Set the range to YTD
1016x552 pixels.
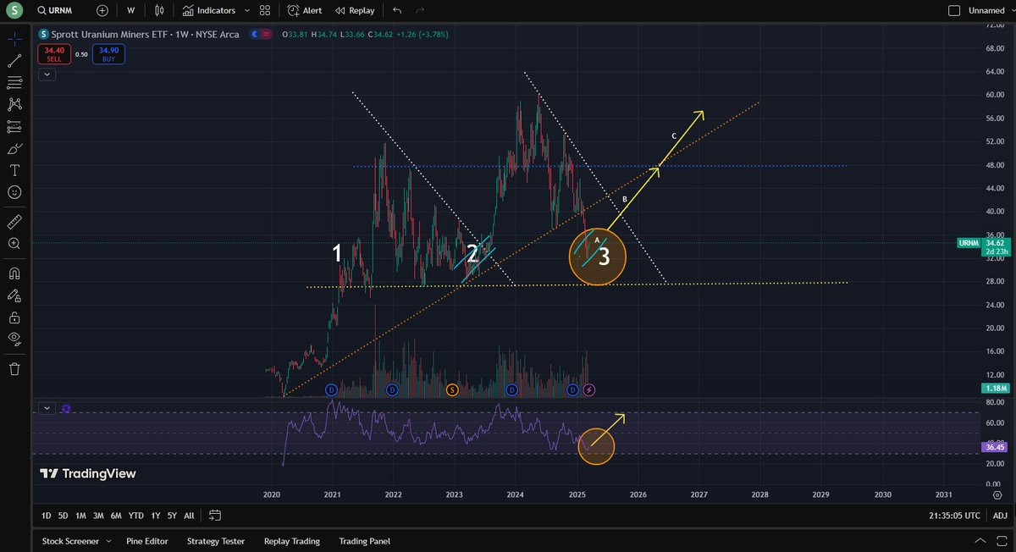click(x=135, y=516)
